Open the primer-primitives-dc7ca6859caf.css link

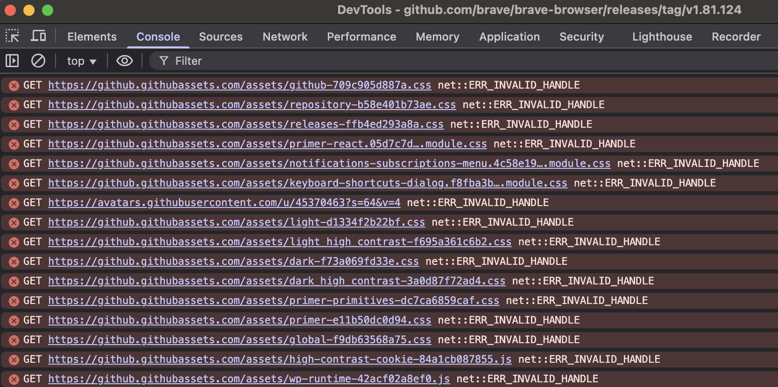(274, 301)
